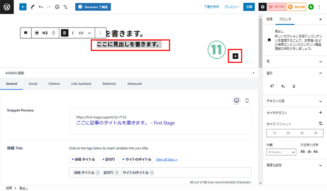327x191 pixels.
Task: Switch to mobile snippet preview icon
Action: 247,100
